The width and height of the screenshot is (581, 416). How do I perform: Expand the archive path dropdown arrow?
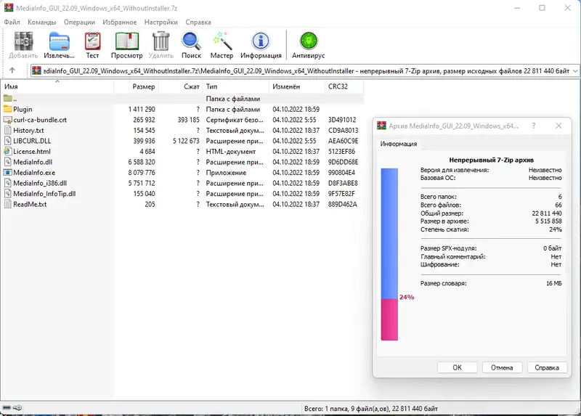[575, 70]
